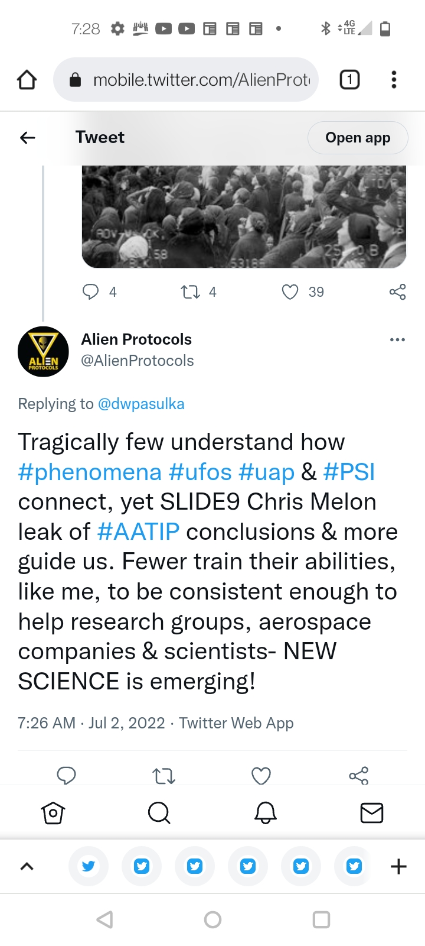425x946 pixels.
Task: Tap the browser home icon
Action: tap(27, 80)
